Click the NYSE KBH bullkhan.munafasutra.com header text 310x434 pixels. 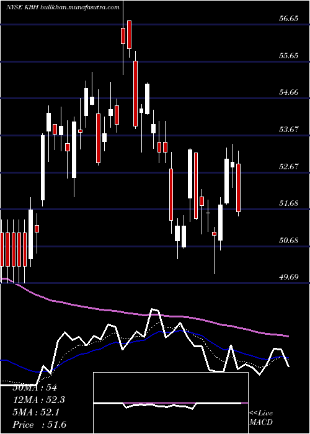point(63,7)
